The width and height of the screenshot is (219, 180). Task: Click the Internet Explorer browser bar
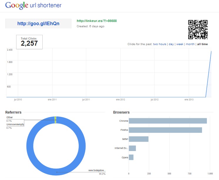tap(132, 148)
